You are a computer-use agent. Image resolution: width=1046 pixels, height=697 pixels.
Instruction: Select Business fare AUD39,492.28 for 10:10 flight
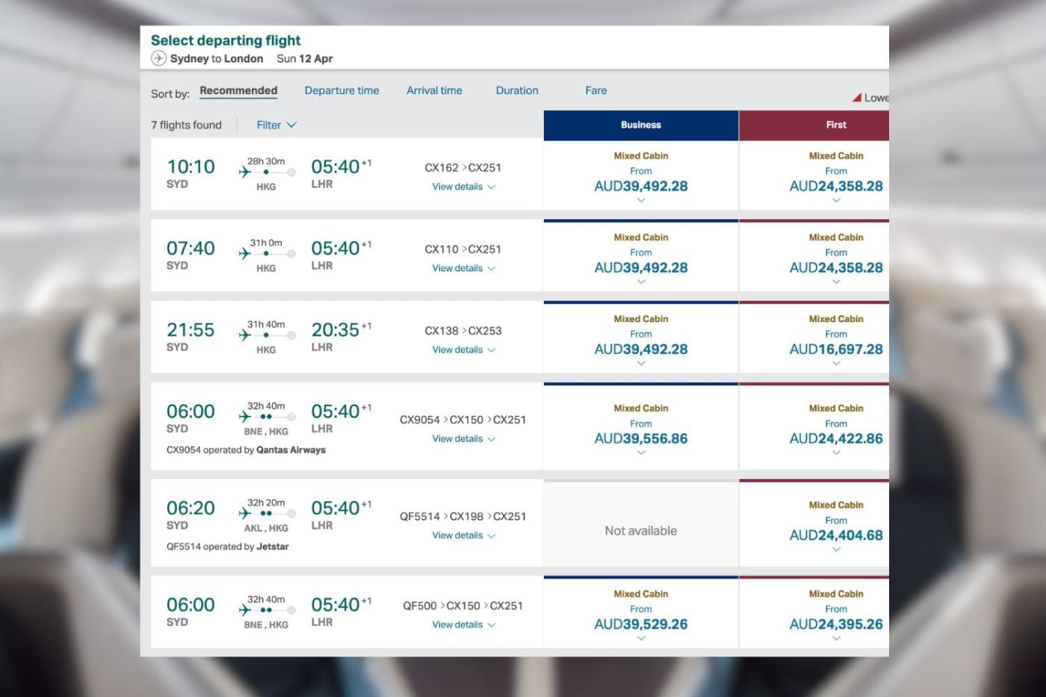641,186
